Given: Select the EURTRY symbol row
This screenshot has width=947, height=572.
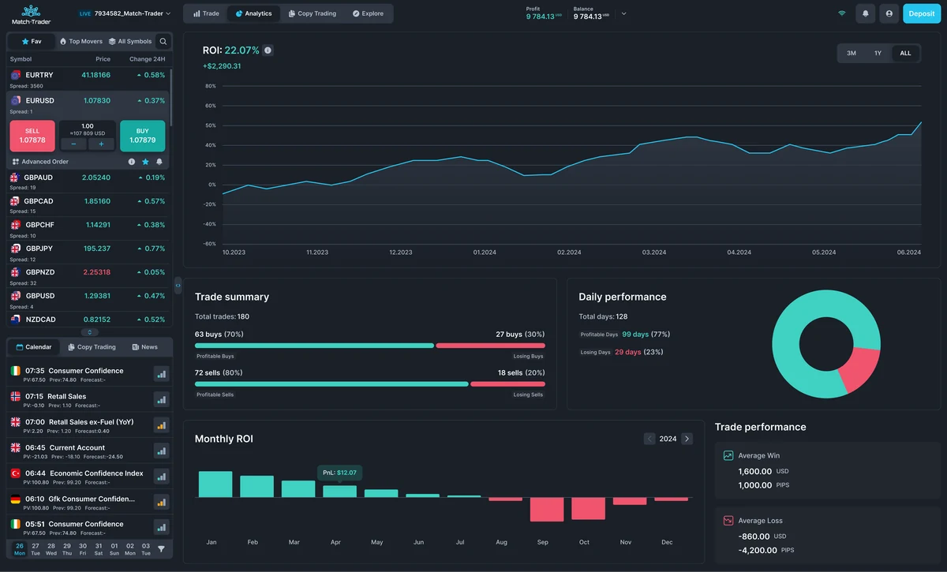Looking at the screenshot, I should [x=89, y=79].
